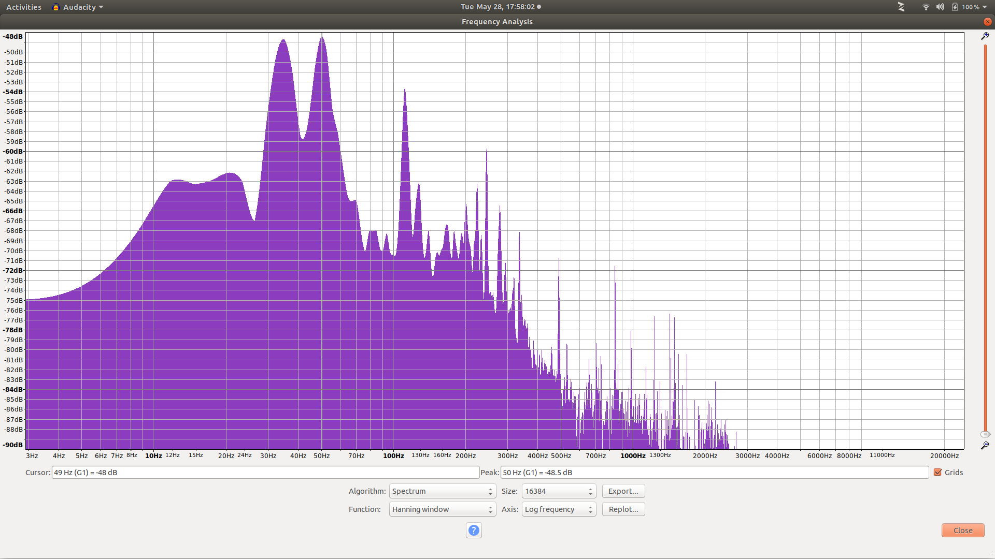Click the 2000Hz label on frequency axis

[705, 456]
